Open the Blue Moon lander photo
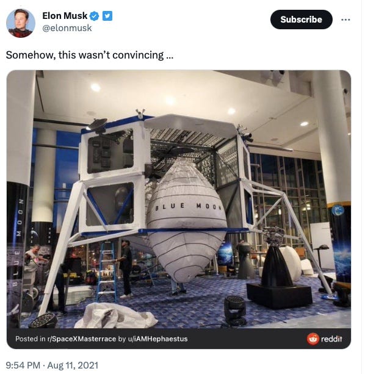 point(179,200)
